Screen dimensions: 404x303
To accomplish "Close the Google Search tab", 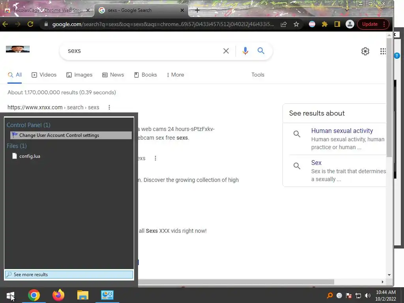I will click(x=182, y=10).
